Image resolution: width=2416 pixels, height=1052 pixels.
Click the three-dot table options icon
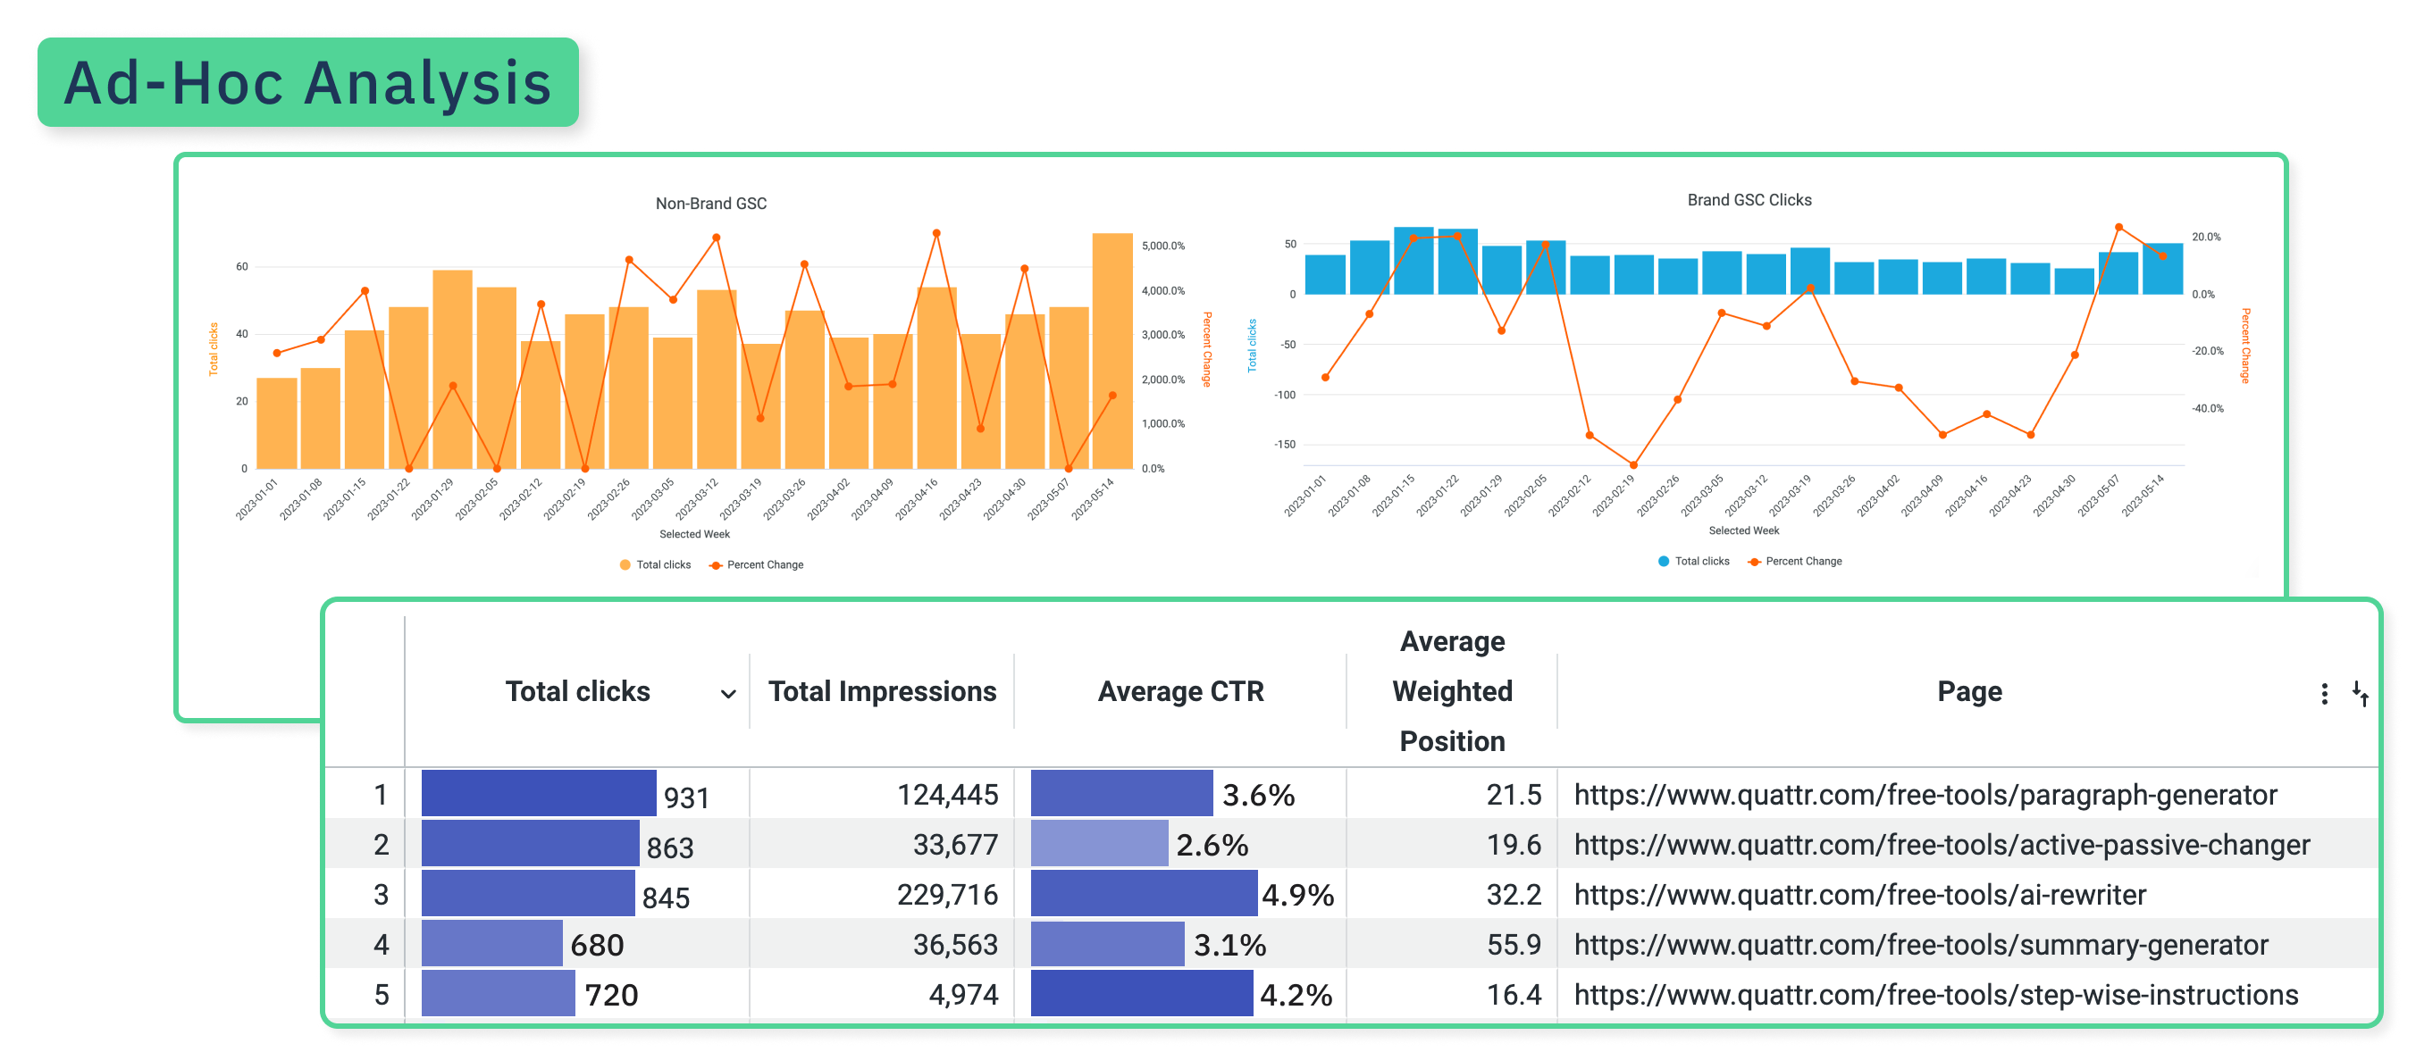click(2323, 694)
